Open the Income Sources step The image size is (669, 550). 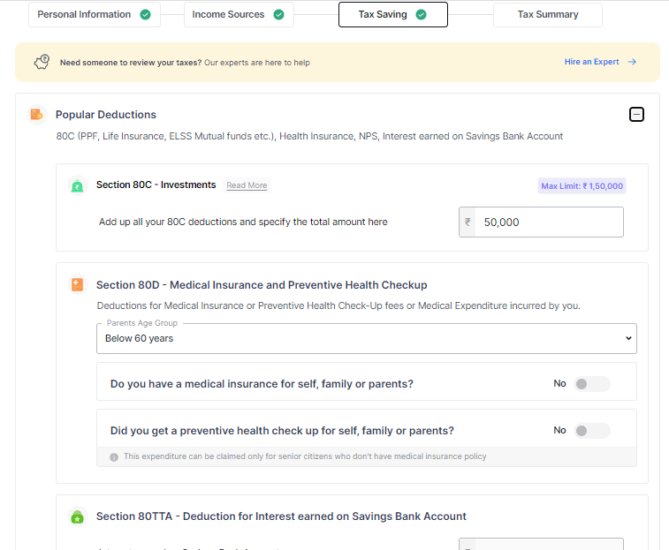(227, 15)
